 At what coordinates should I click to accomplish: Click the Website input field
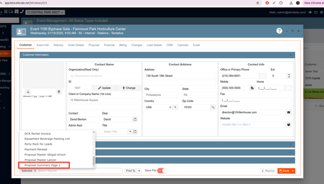[x=253, y=124]
